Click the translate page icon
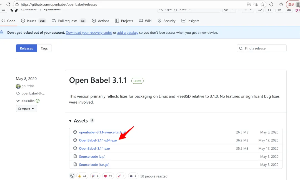The width and height of the screenshot is (300, 180). 256,4
